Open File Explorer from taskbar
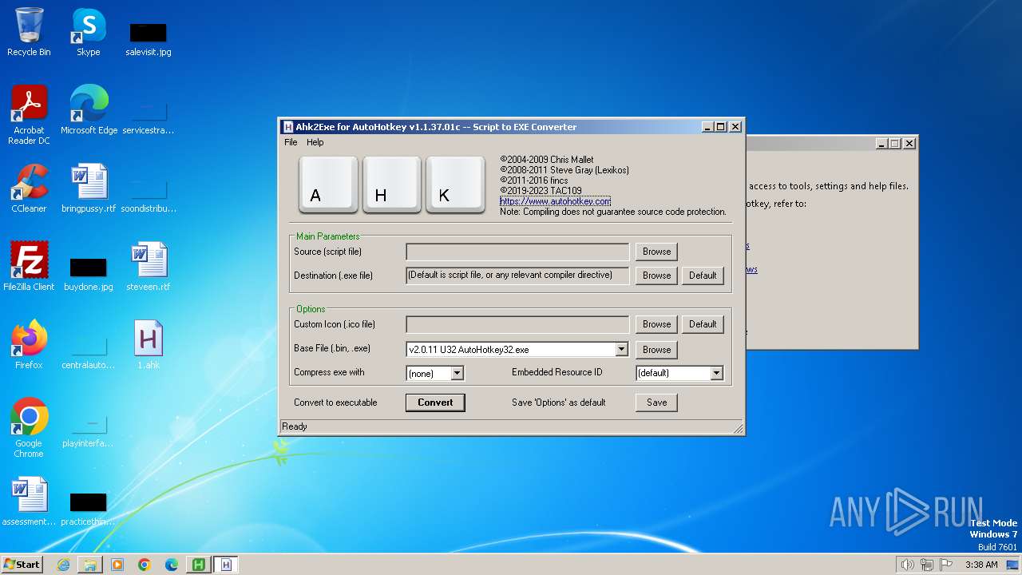Viewport: 1022px width, 575px height. tap(90, 565)
